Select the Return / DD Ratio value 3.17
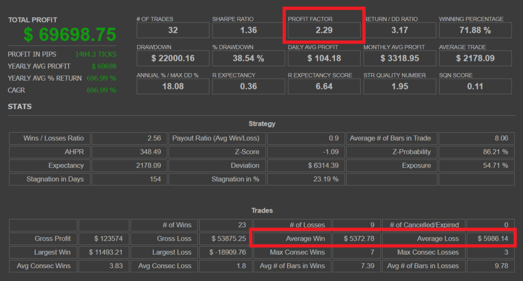 399,30
